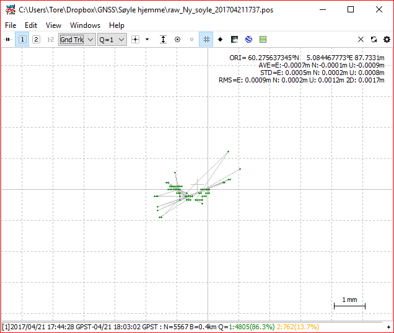Click the status bar marker at far right
The image size is (394, 333).
coord(388,327)
